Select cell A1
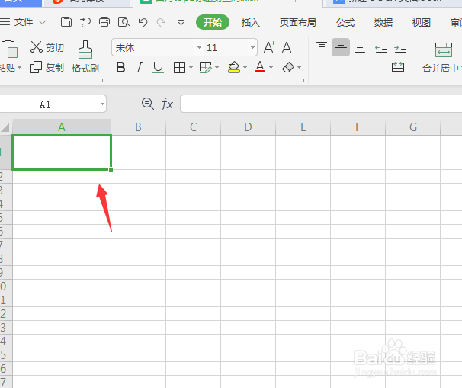 tap(62, 152)
